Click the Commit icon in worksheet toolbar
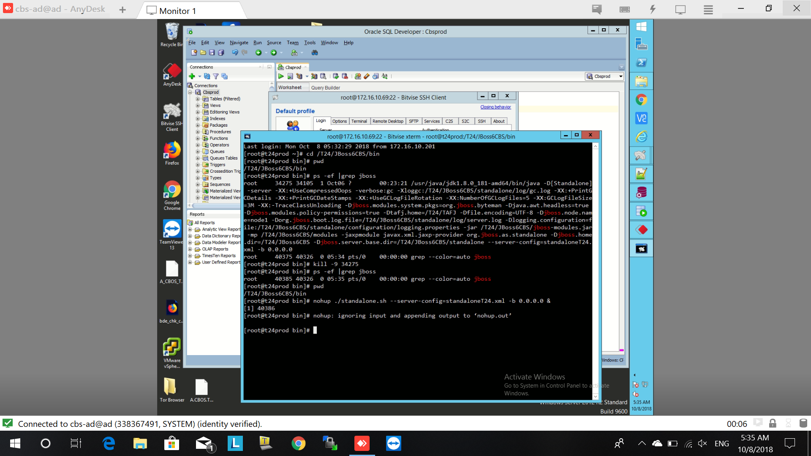811x456 pixels. (336, 76)
